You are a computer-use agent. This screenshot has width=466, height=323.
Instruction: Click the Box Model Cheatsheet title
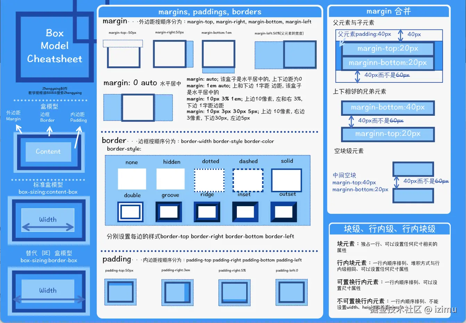coord(55,46)
